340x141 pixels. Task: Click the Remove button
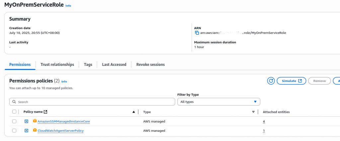(x=319, y=81)
